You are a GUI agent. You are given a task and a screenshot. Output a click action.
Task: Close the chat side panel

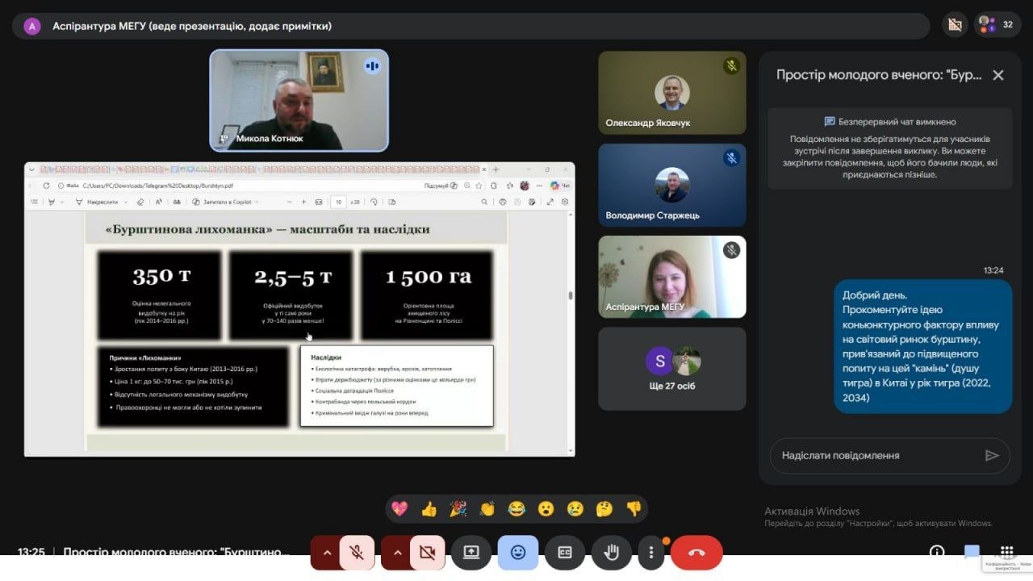[998, 75]
